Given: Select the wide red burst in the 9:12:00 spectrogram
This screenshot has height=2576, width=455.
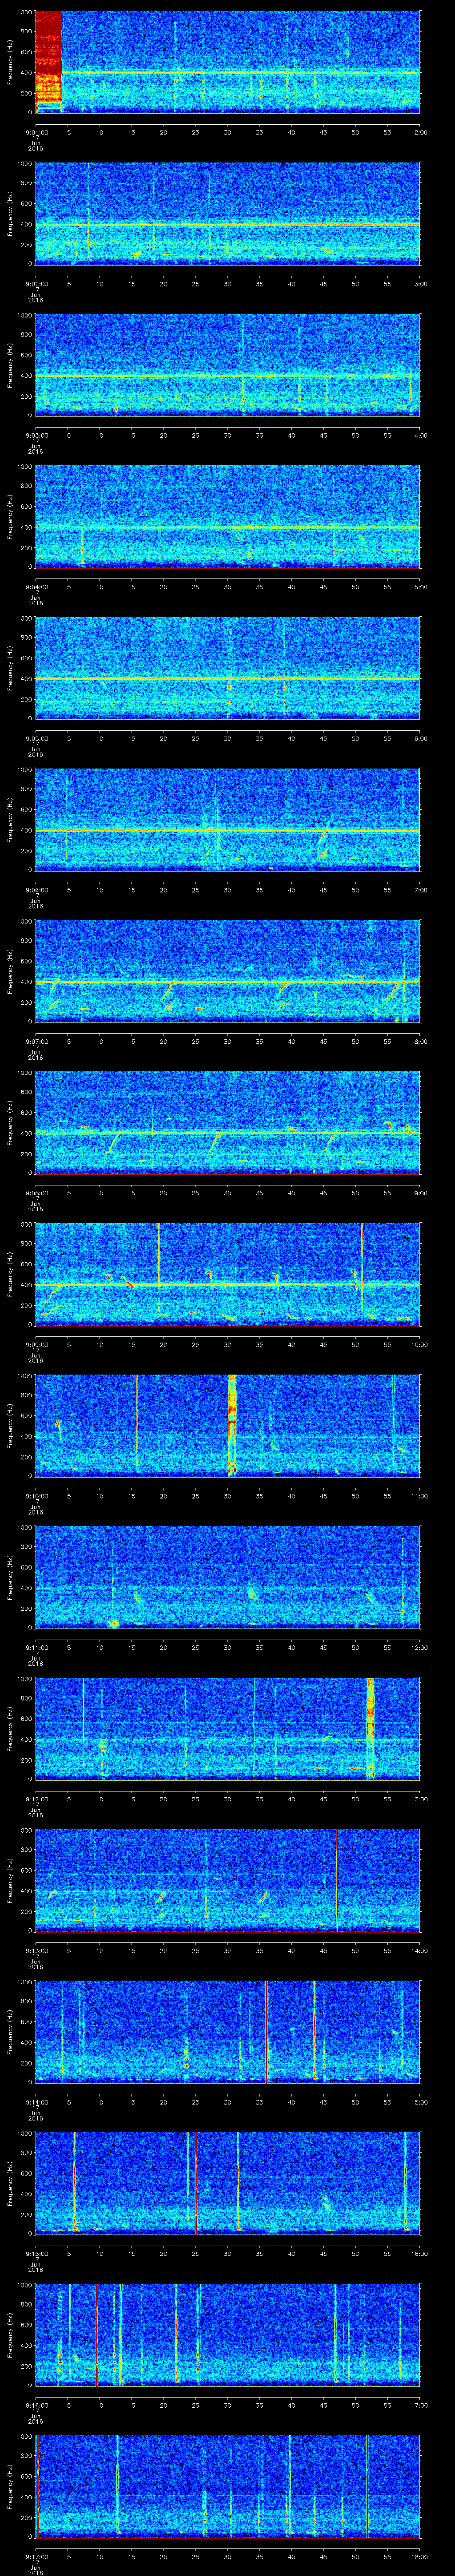Looking at the screenshot, I should (x=370, y=1728).
